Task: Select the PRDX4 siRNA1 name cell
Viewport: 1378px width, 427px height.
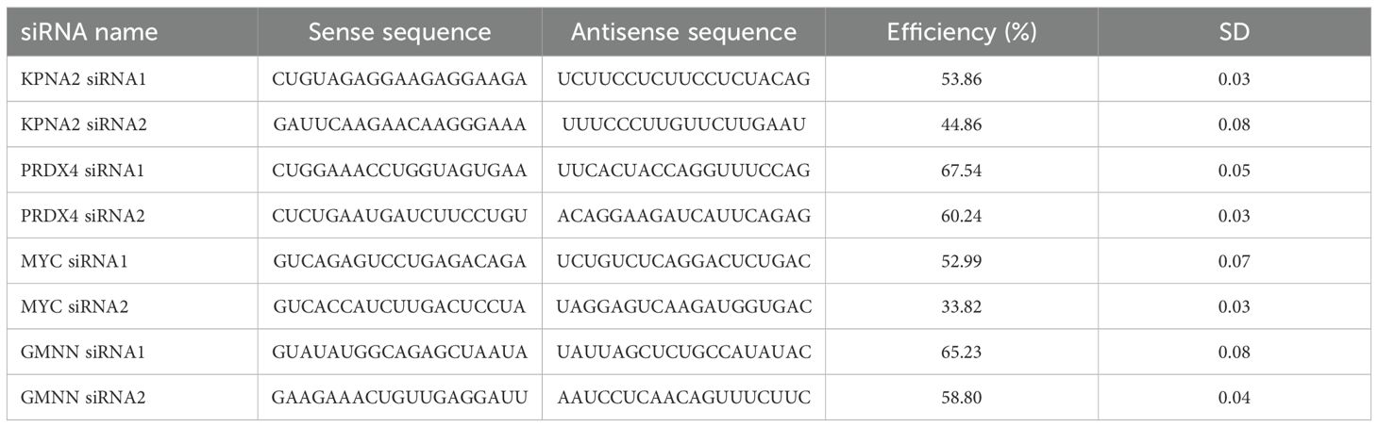Action: 83,170
